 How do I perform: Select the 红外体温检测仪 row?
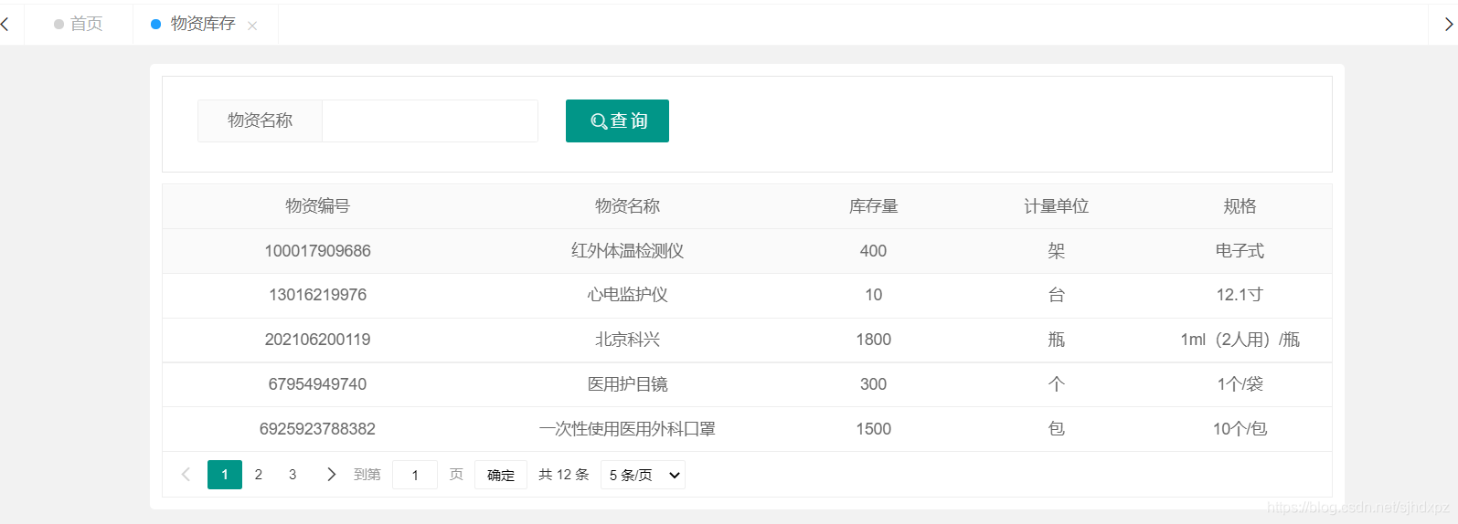[x=747, y=251]
